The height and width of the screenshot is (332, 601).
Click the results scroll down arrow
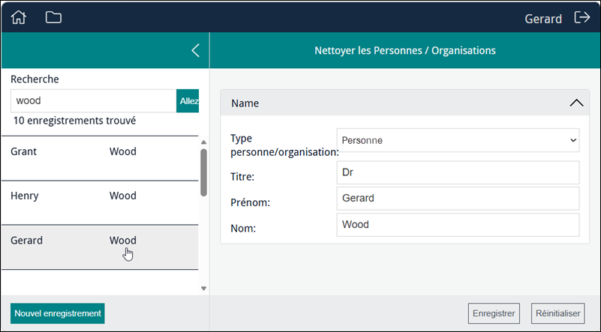pyautogui.click(x=203, y=289)
